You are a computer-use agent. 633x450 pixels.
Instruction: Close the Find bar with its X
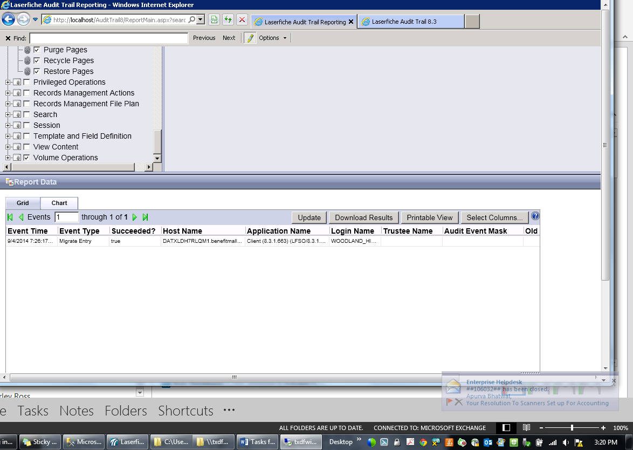(x=8, y=38)
